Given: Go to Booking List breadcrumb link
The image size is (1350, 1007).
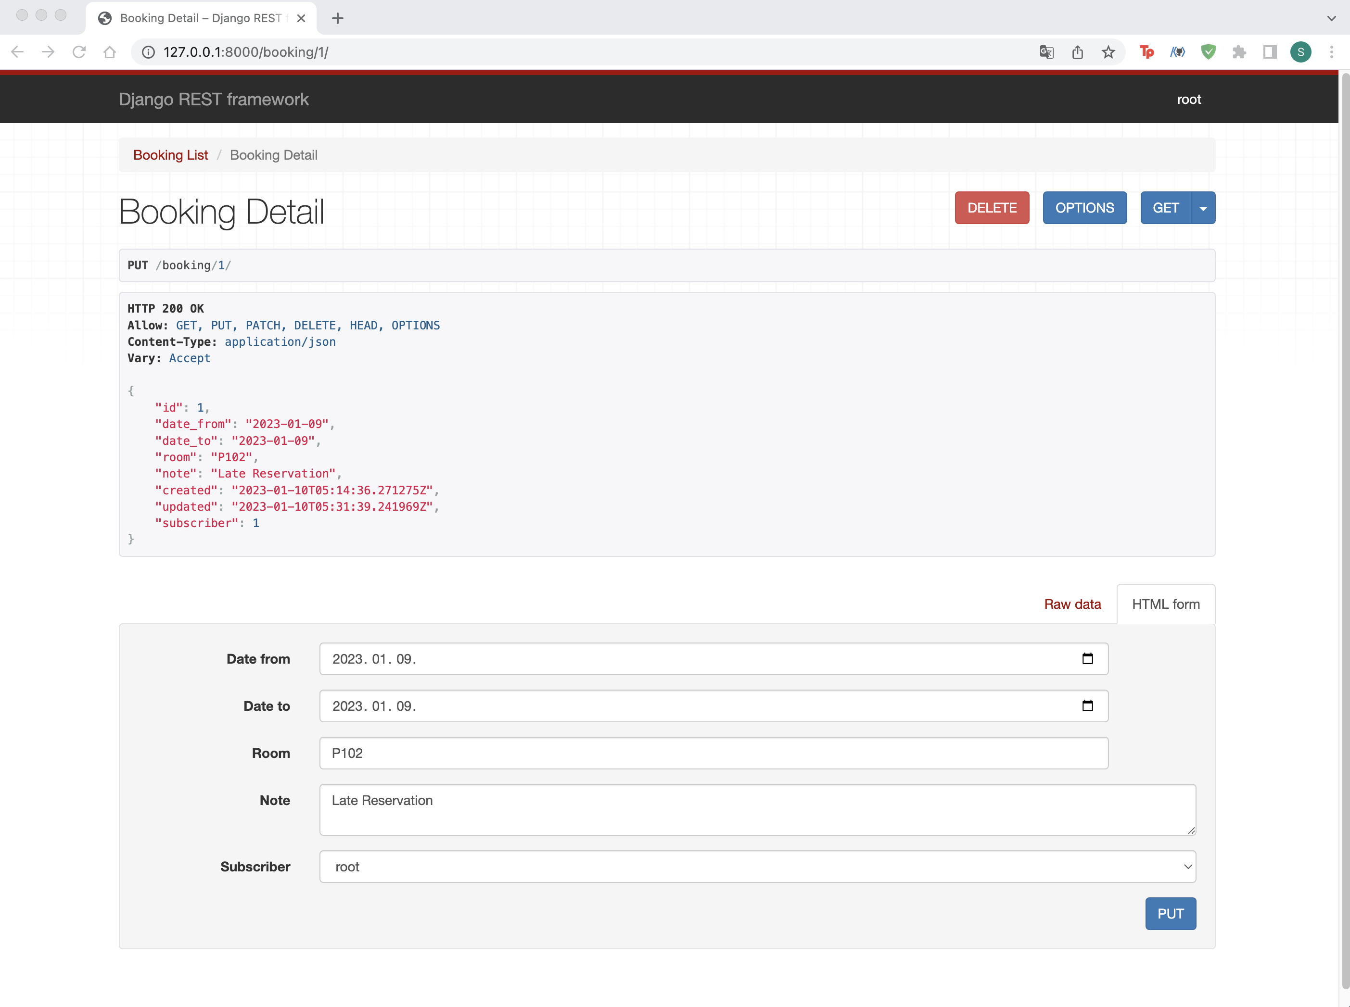Looking at the screenshot, I should click(x=171, y=155).
